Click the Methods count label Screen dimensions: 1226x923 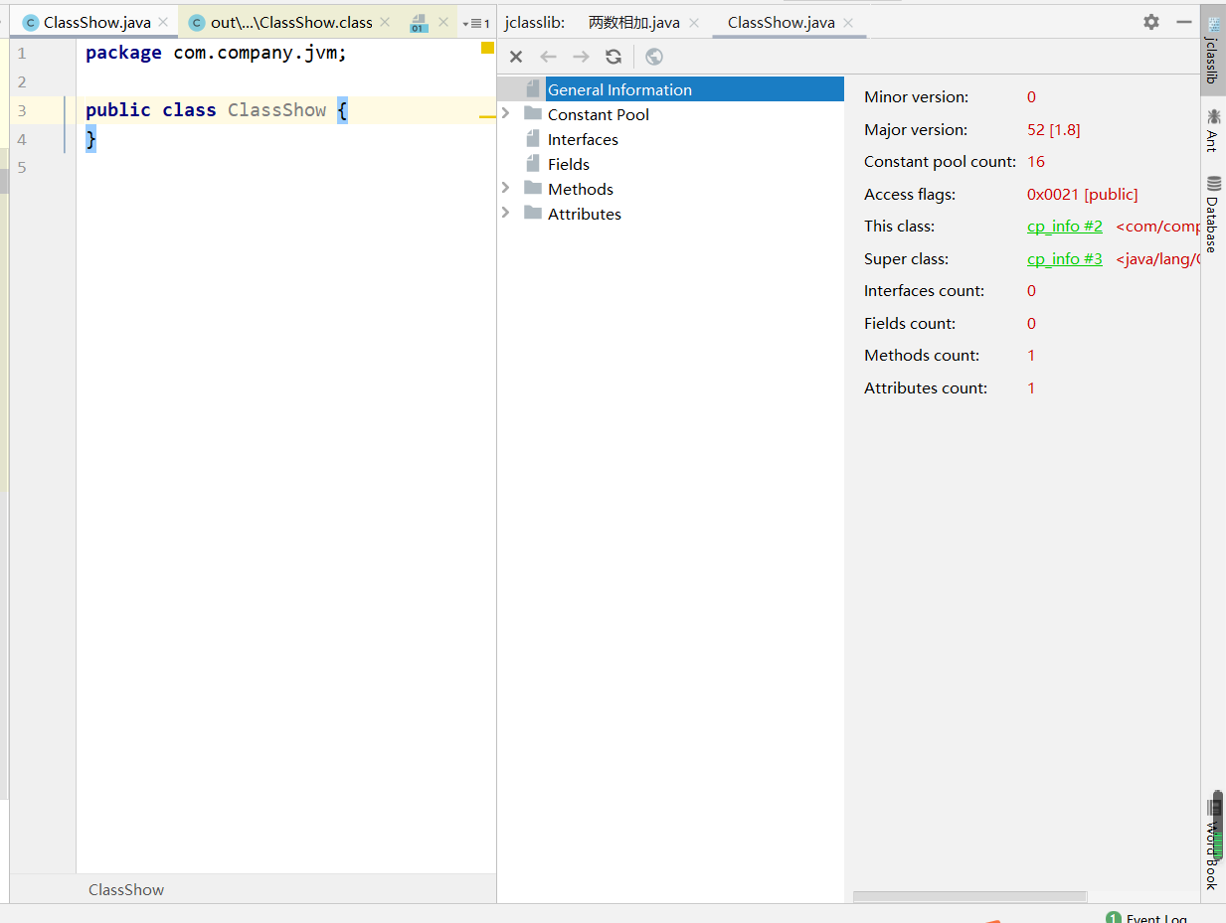tap(922, 355)
